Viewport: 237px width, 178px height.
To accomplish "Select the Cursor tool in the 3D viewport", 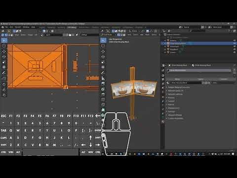I will [103, 46].
